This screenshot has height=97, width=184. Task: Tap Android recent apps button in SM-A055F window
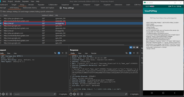[x=152, y=93]
